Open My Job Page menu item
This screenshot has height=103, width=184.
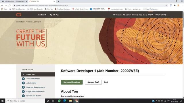click(55, 15)
